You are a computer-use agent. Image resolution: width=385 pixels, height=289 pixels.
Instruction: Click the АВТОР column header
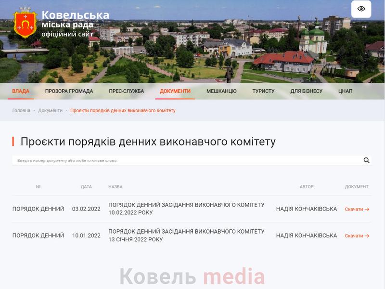(307, 187)
